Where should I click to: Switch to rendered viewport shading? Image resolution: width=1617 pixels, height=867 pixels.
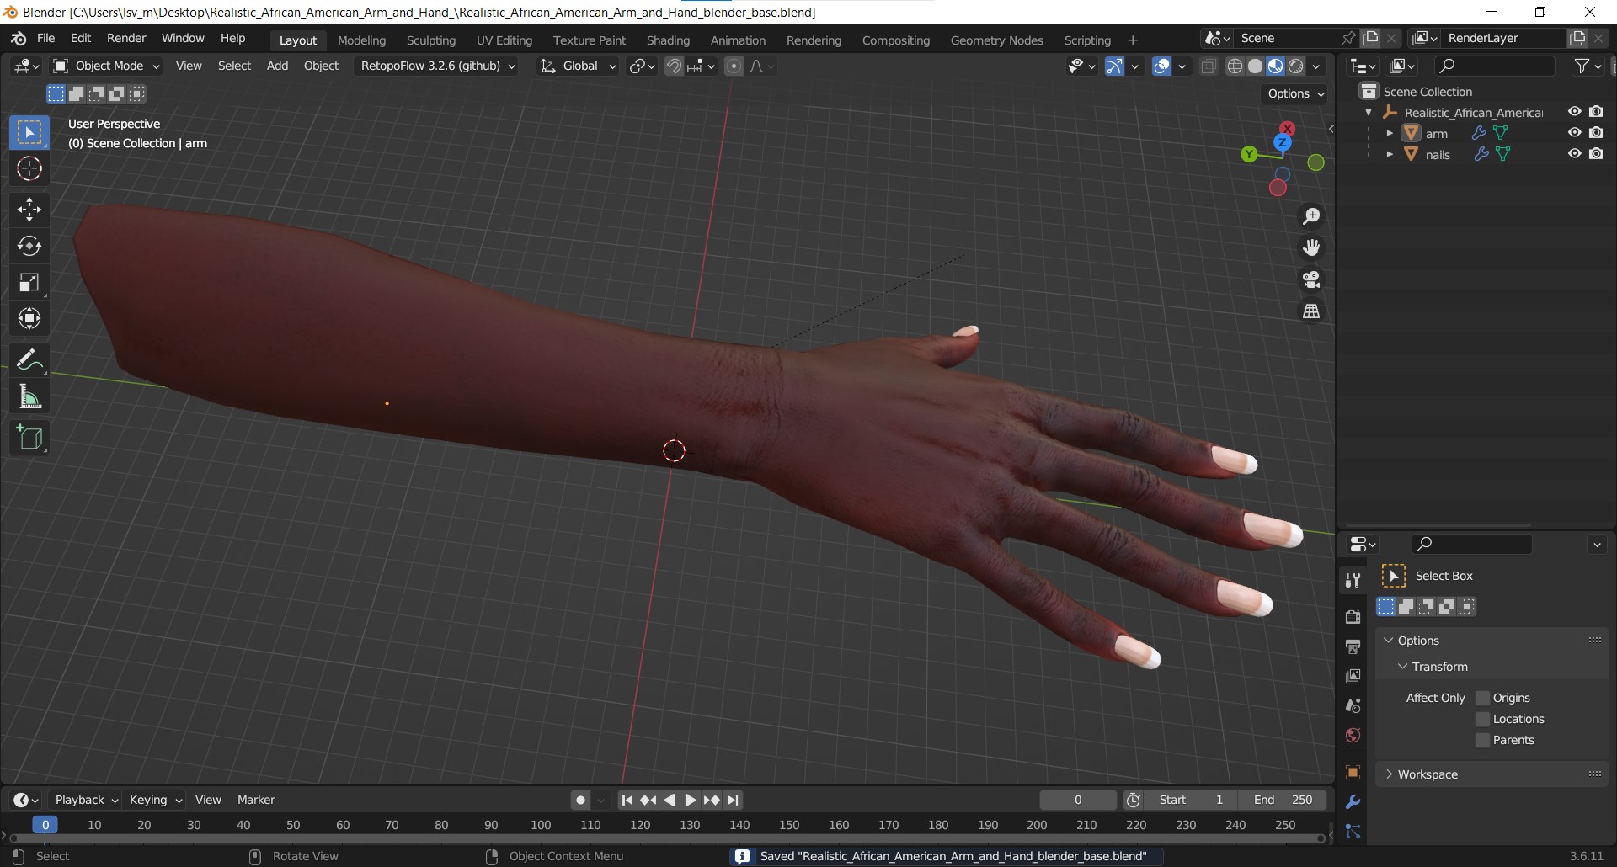1296,66
